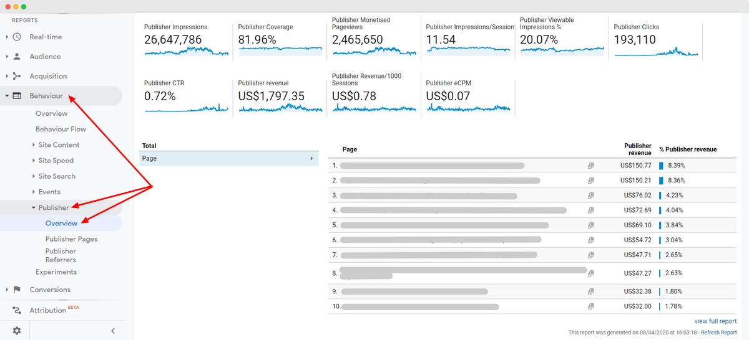Click Refresh Report link
Image resolution: width=749 pixels, height=340 pixels.
719,333
